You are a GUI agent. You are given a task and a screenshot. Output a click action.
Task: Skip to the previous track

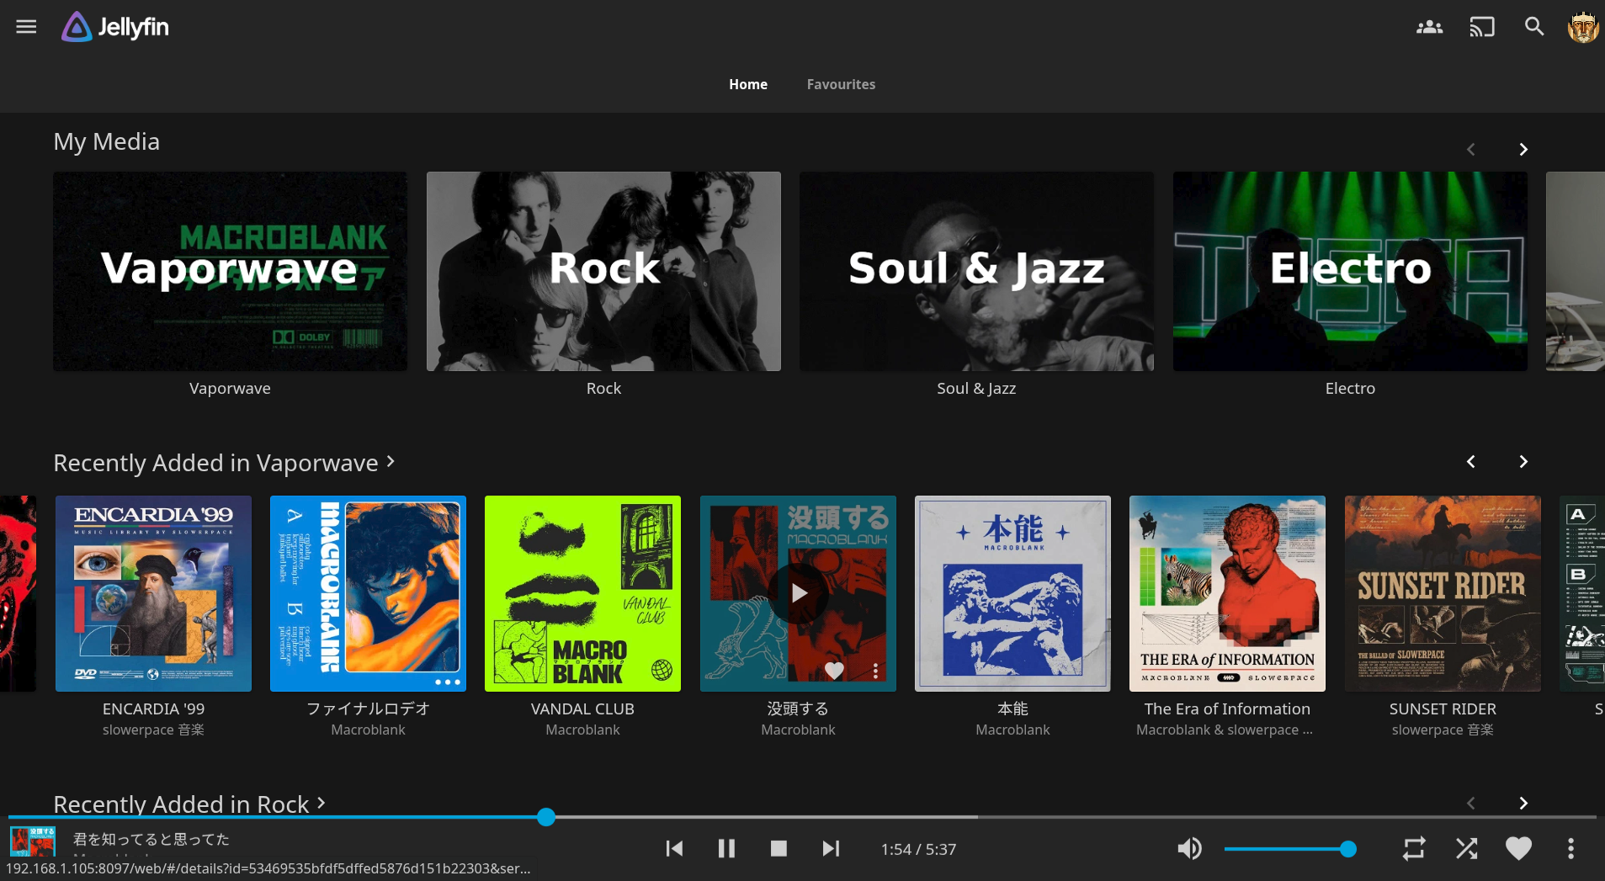(x=674, y=848)
